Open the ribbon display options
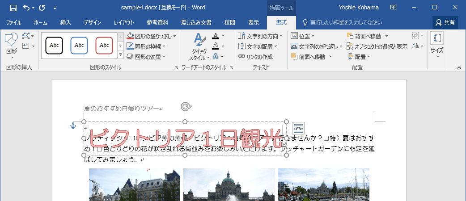Screen dimensions: 466x201 tap(393, 8)
